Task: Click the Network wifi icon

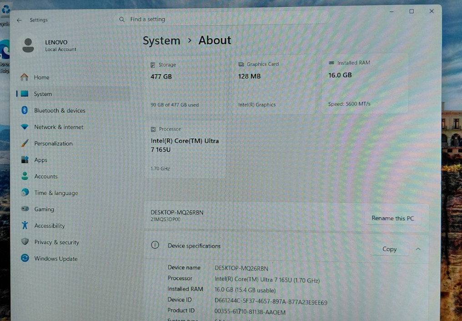Action: pos(25,127)
